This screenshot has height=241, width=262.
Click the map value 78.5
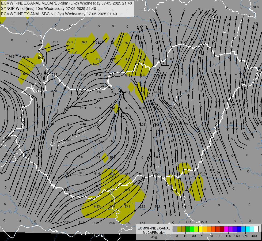(127, 76)
